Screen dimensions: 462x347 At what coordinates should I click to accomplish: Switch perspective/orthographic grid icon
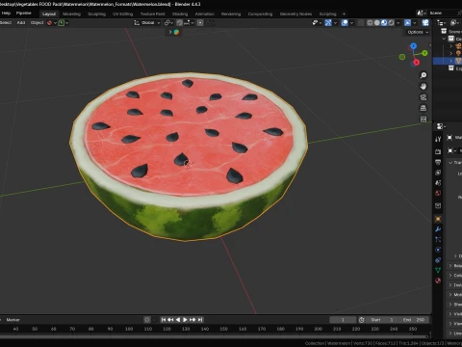pyautogui.click(x=423, y=108)
